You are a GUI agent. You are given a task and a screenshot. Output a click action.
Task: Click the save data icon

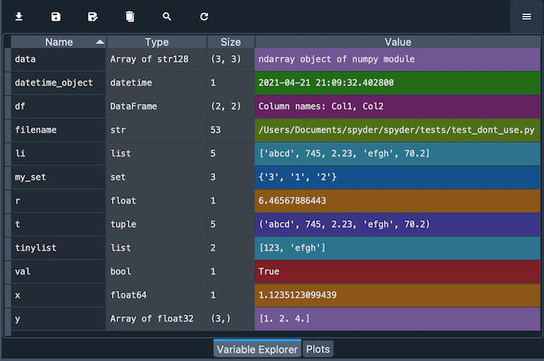click(x=55, y=17)
